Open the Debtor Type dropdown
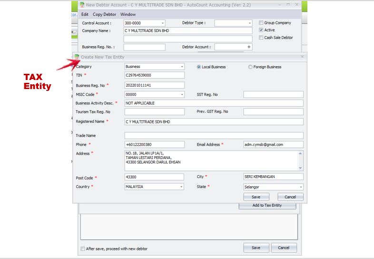Viewport: 374px width, 259px height. pyautogui.click(x=250, y=23)
